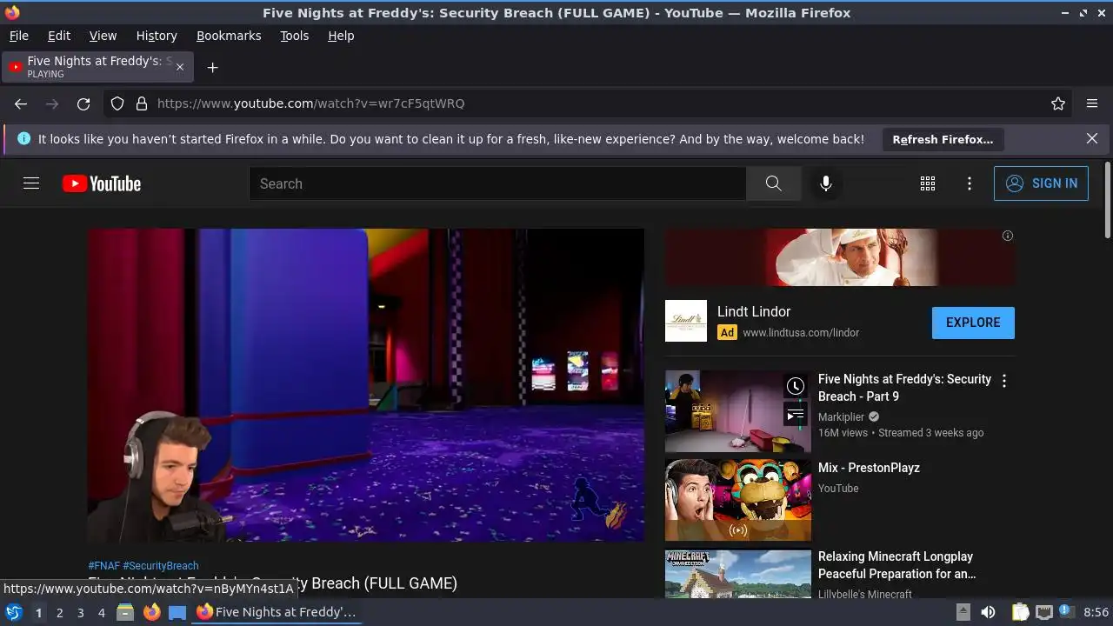1113x626 pixels.
Task: Click the show desktop taskbar icon
Action: [x=177, y=612]
